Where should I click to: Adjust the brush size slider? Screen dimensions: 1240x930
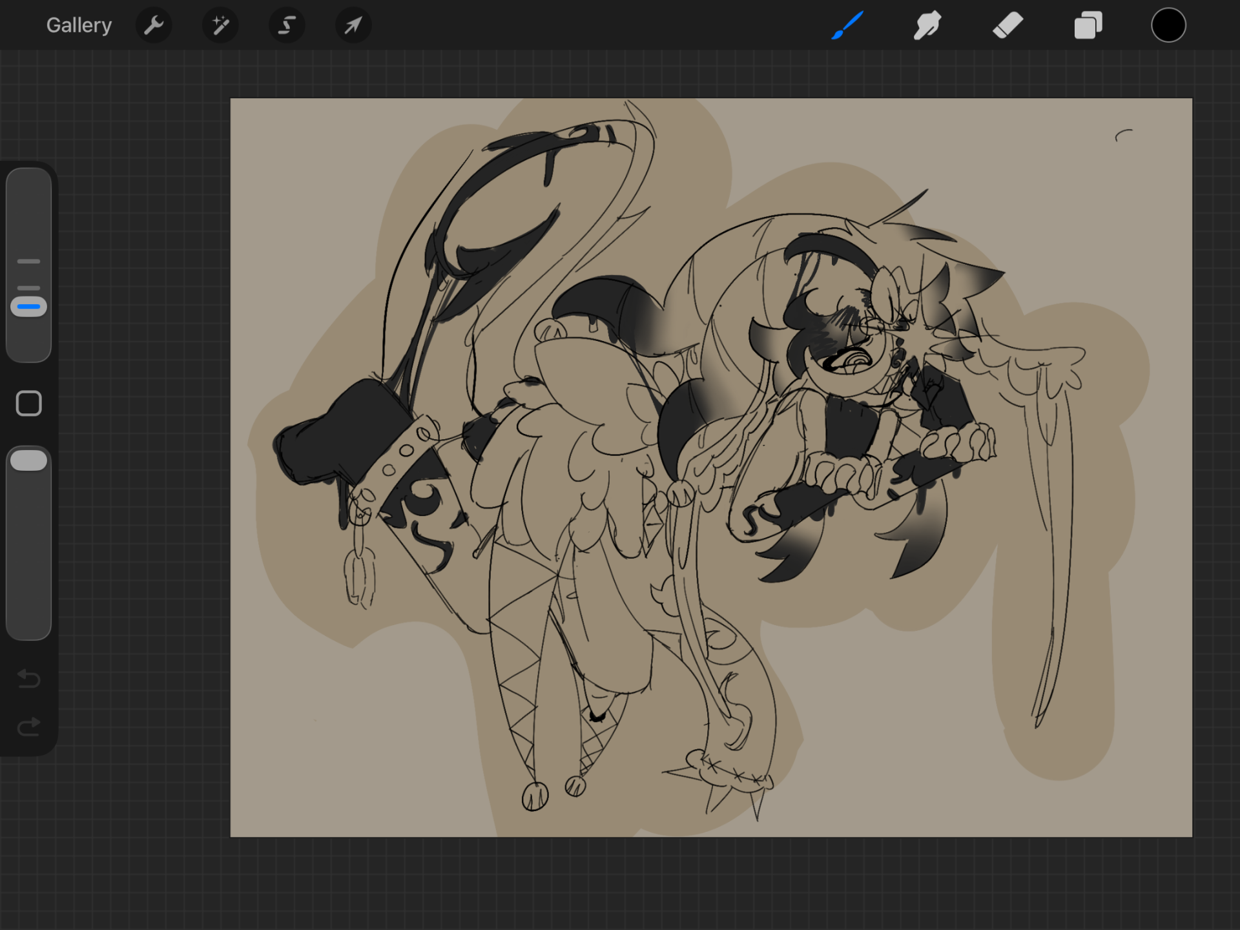pos(29,265)
